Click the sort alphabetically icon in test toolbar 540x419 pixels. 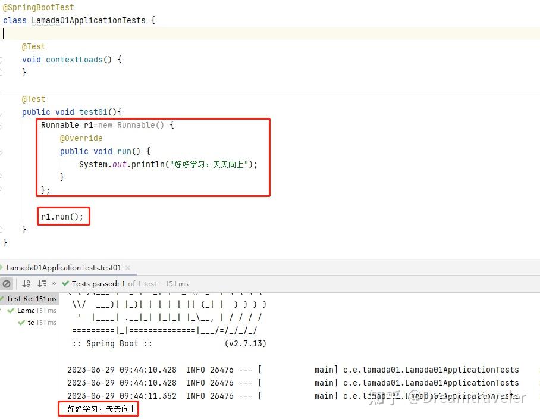pyautogui.click(x=26, y=283)
